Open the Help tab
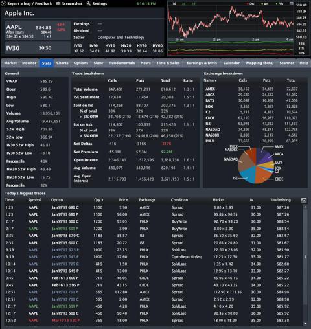 [x=304, y=63]
